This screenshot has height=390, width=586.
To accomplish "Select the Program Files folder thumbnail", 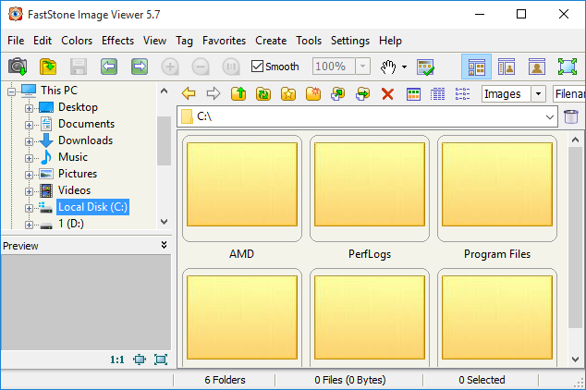I will 497,189.
